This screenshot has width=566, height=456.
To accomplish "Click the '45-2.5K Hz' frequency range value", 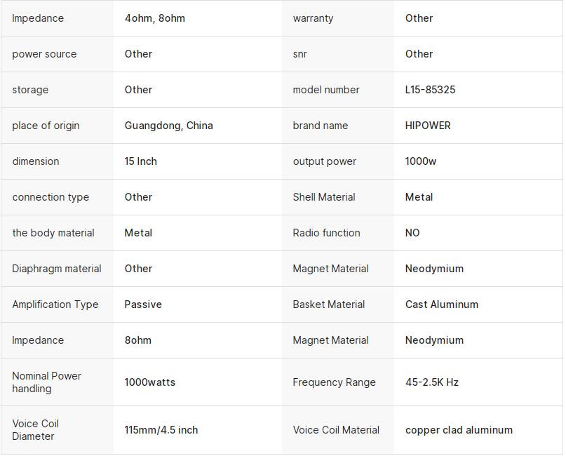I will tap(432, 382).
